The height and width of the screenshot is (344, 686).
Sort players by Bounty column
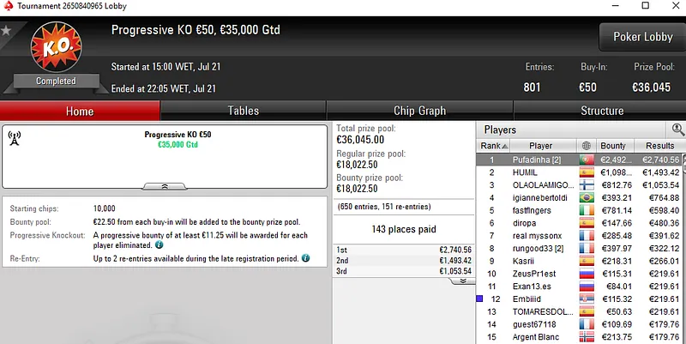[613, 146]
